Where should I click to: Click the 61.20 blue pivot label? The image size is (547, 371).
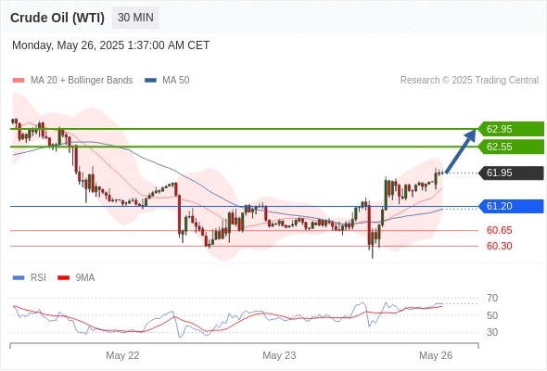[x=511, y=206]
